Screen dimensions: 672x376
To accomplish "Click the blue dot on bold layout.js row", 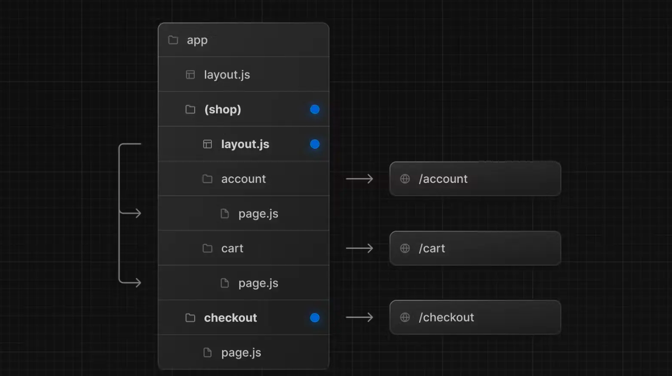I will pos(315,144).
